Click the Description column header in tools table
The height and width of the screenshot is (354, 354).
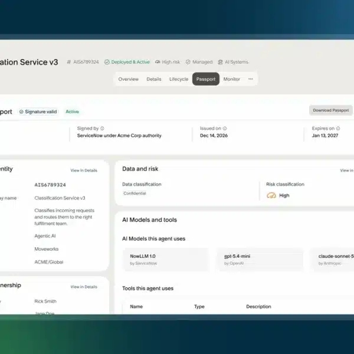click(258, 307)
